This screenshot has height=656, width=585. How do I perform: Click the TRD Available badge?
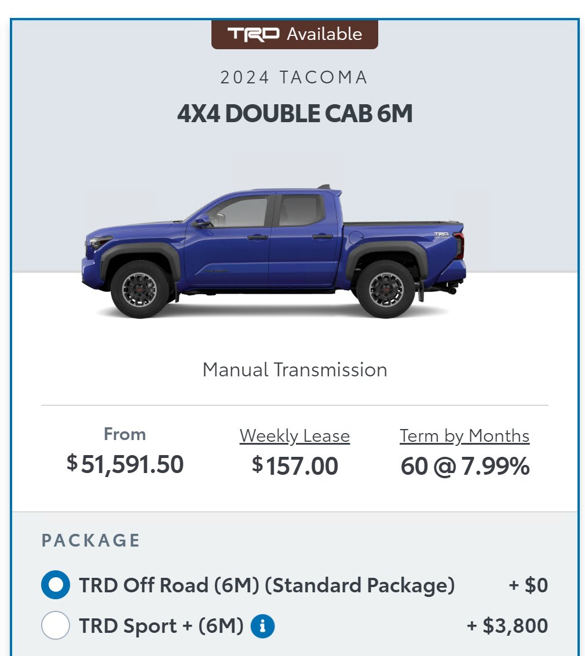(295, 34)
